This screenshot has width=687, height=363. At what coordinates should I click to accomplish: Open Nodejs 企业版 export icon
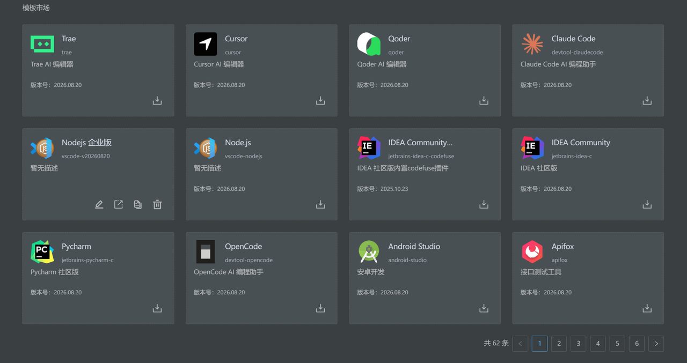click(119, 205)
